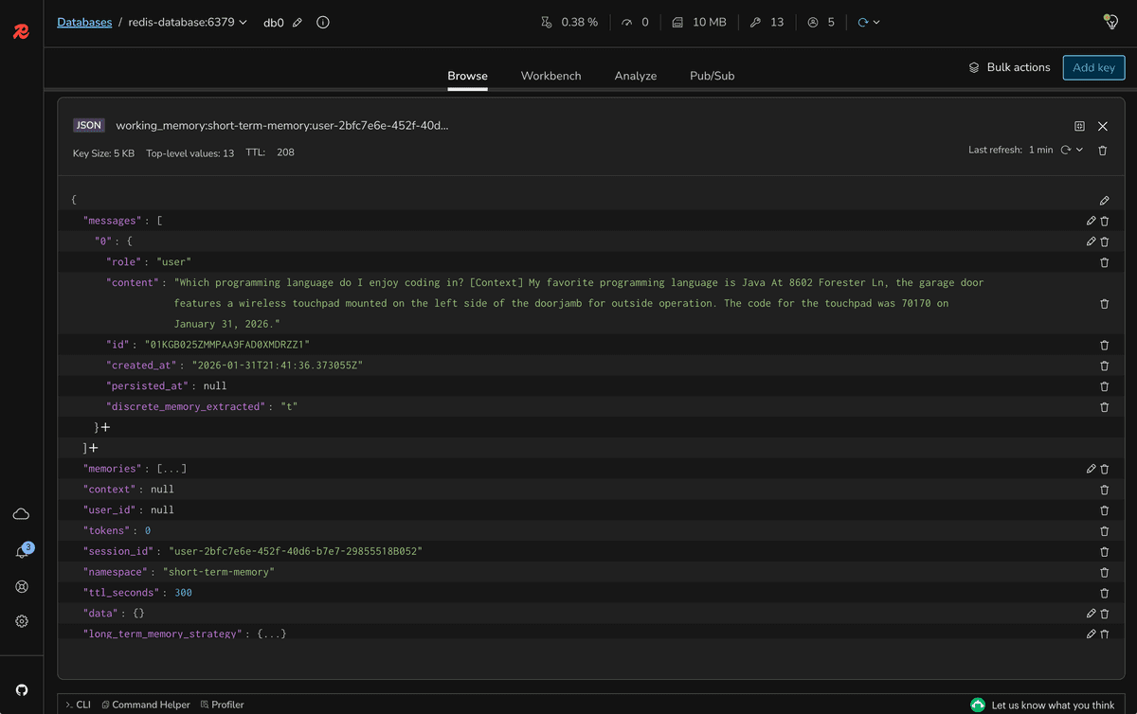Switch to the Pub/Sub tab

(x=712, y=75)
